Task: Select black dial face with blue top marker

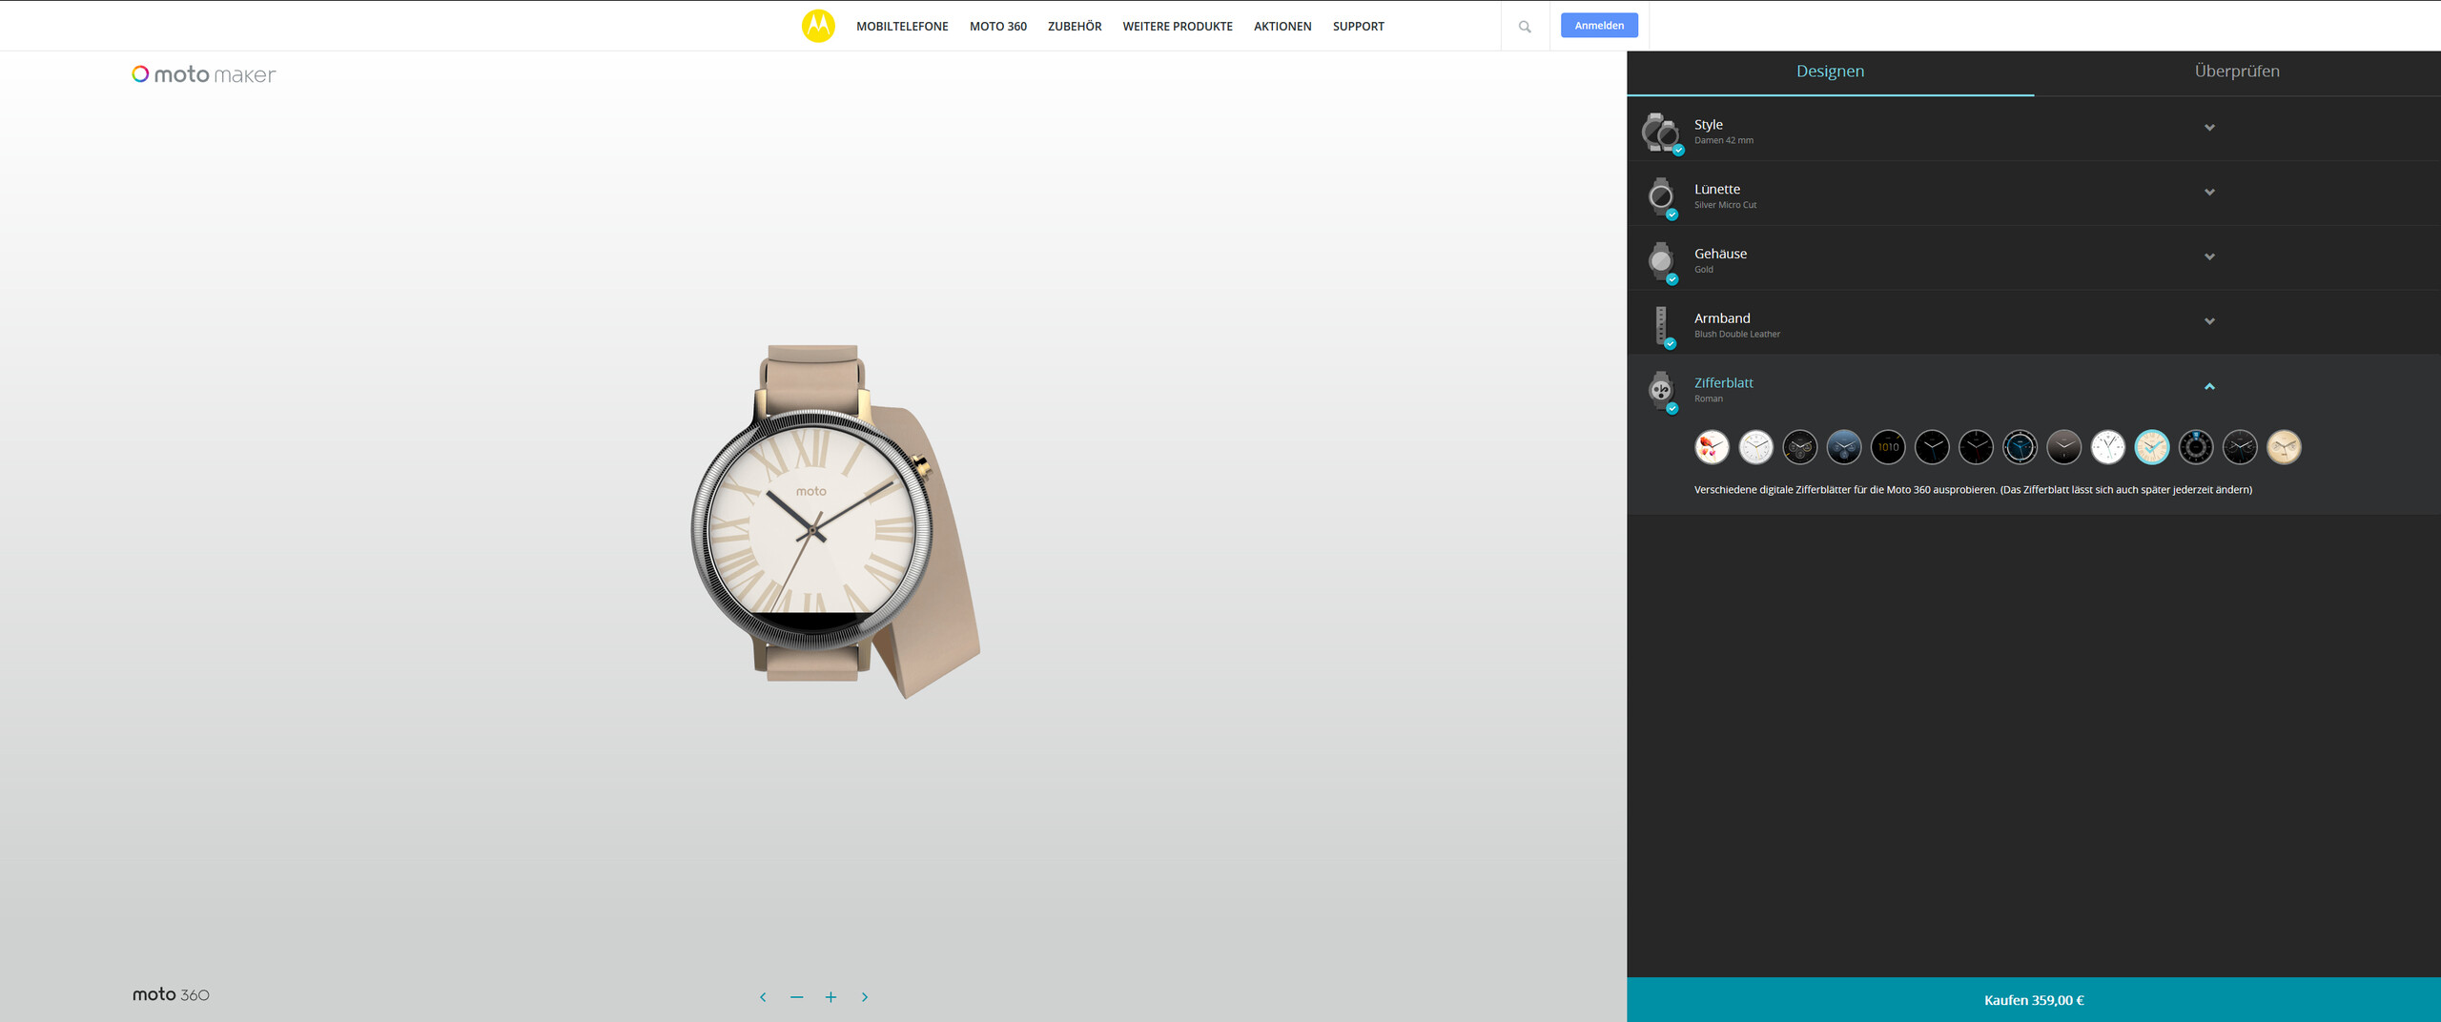Action: coord(2196,447)
